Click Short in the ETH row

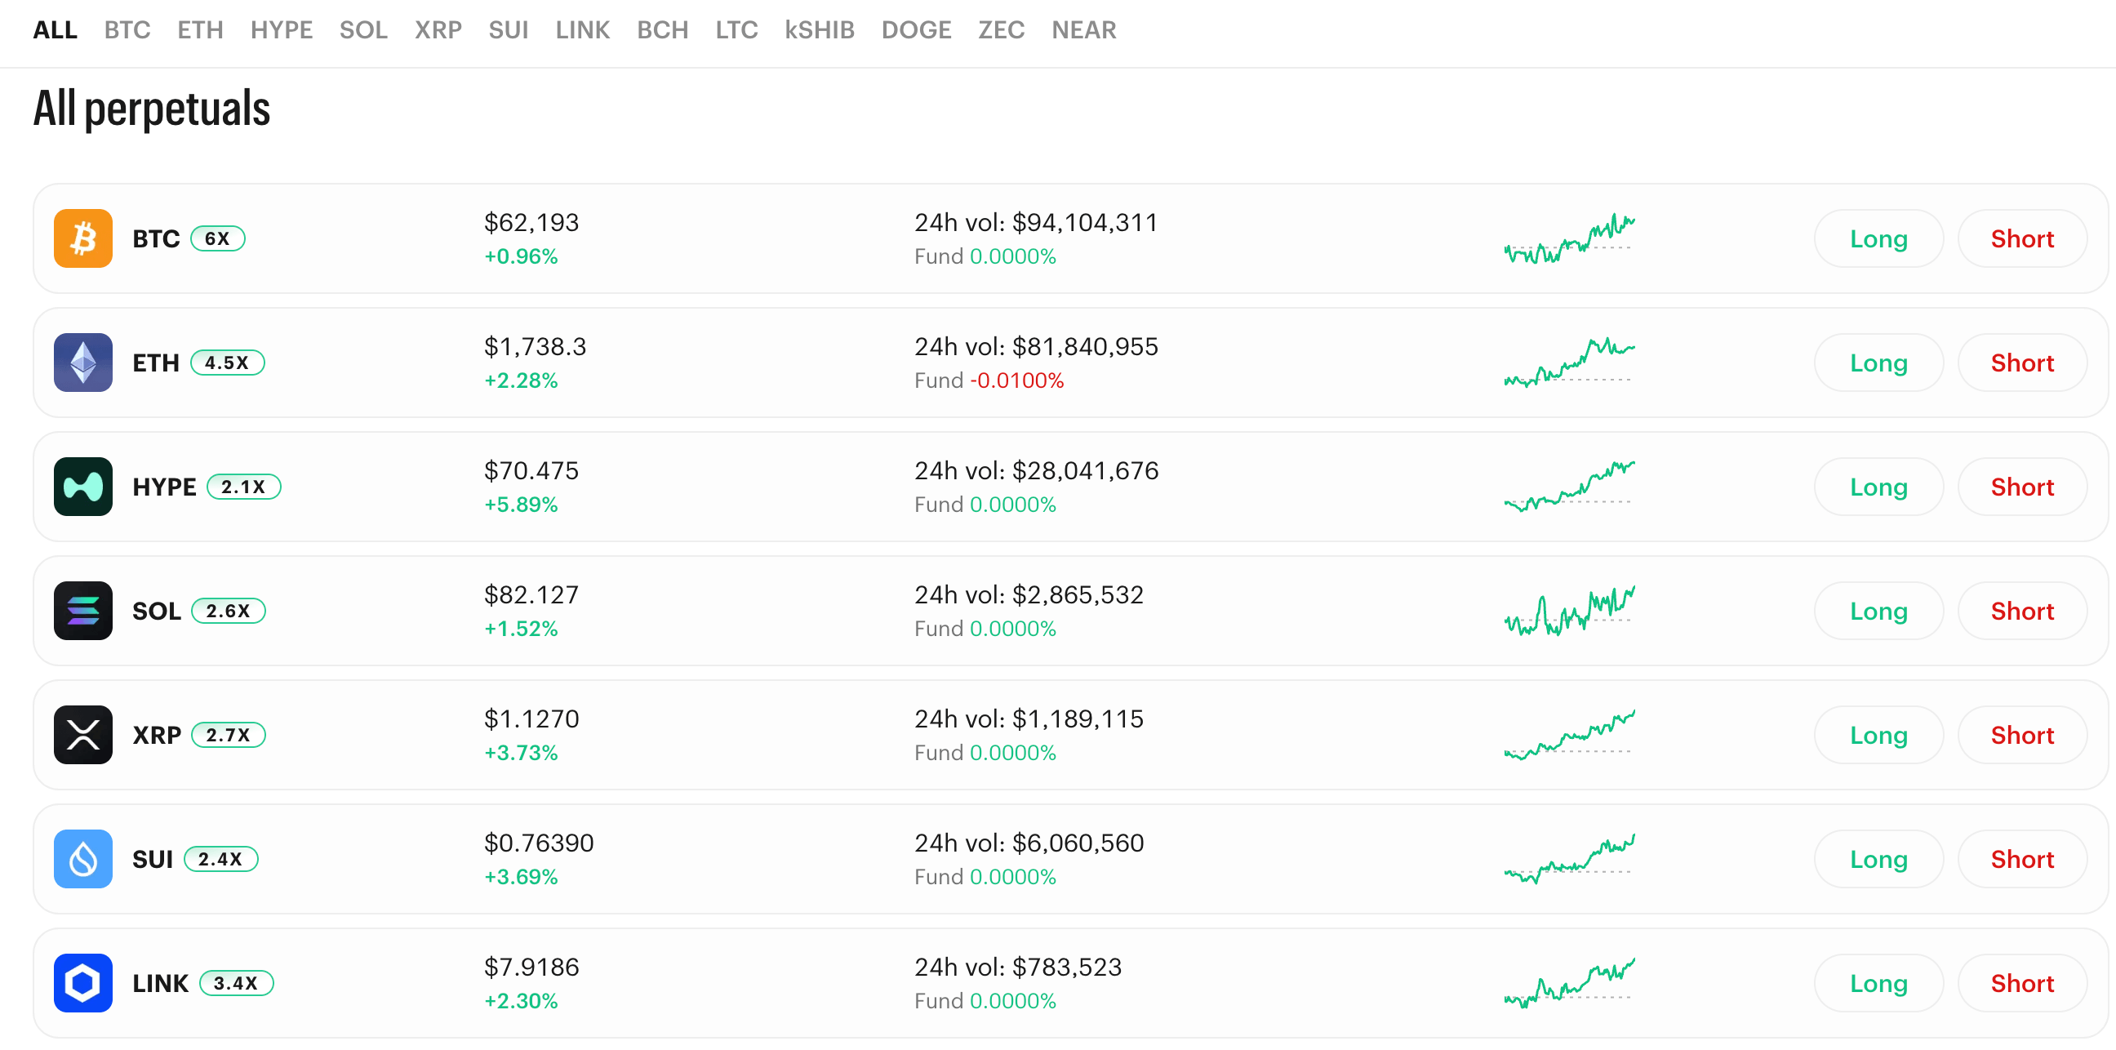(2022, 363)
